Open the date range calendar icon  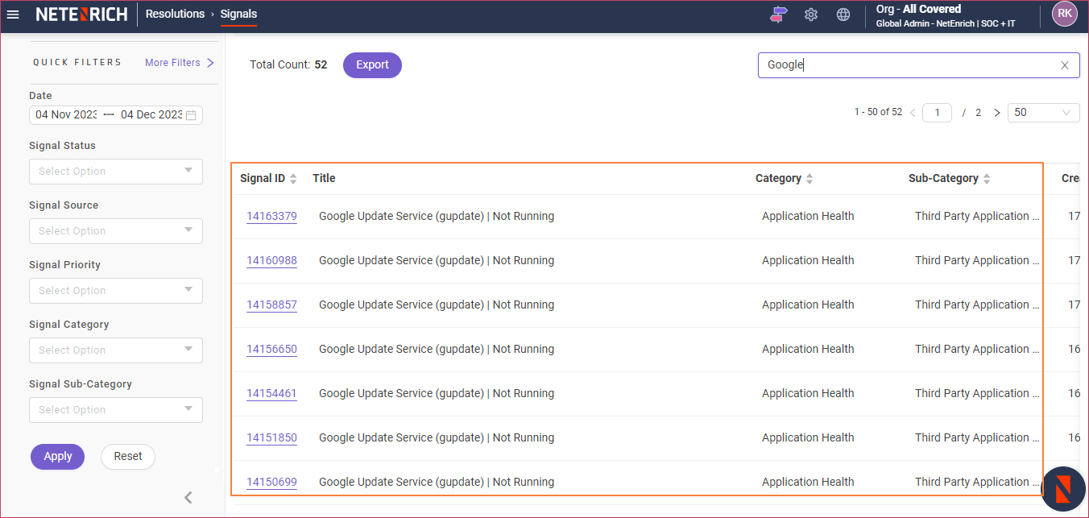(191, 115)
